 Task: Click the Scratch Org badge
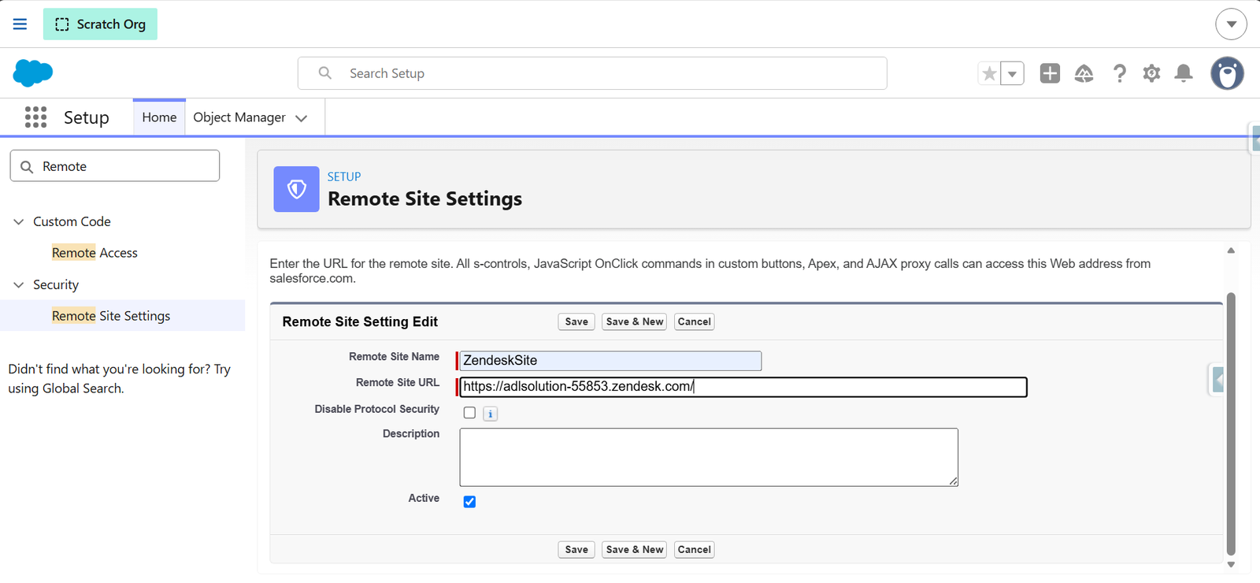pyautogui.click(x=100, y=24)
